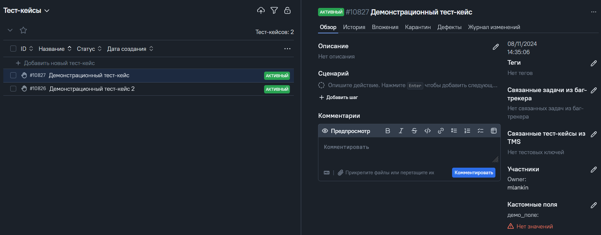Click Добавить новый тест-кейс

[x=55, y=63]
